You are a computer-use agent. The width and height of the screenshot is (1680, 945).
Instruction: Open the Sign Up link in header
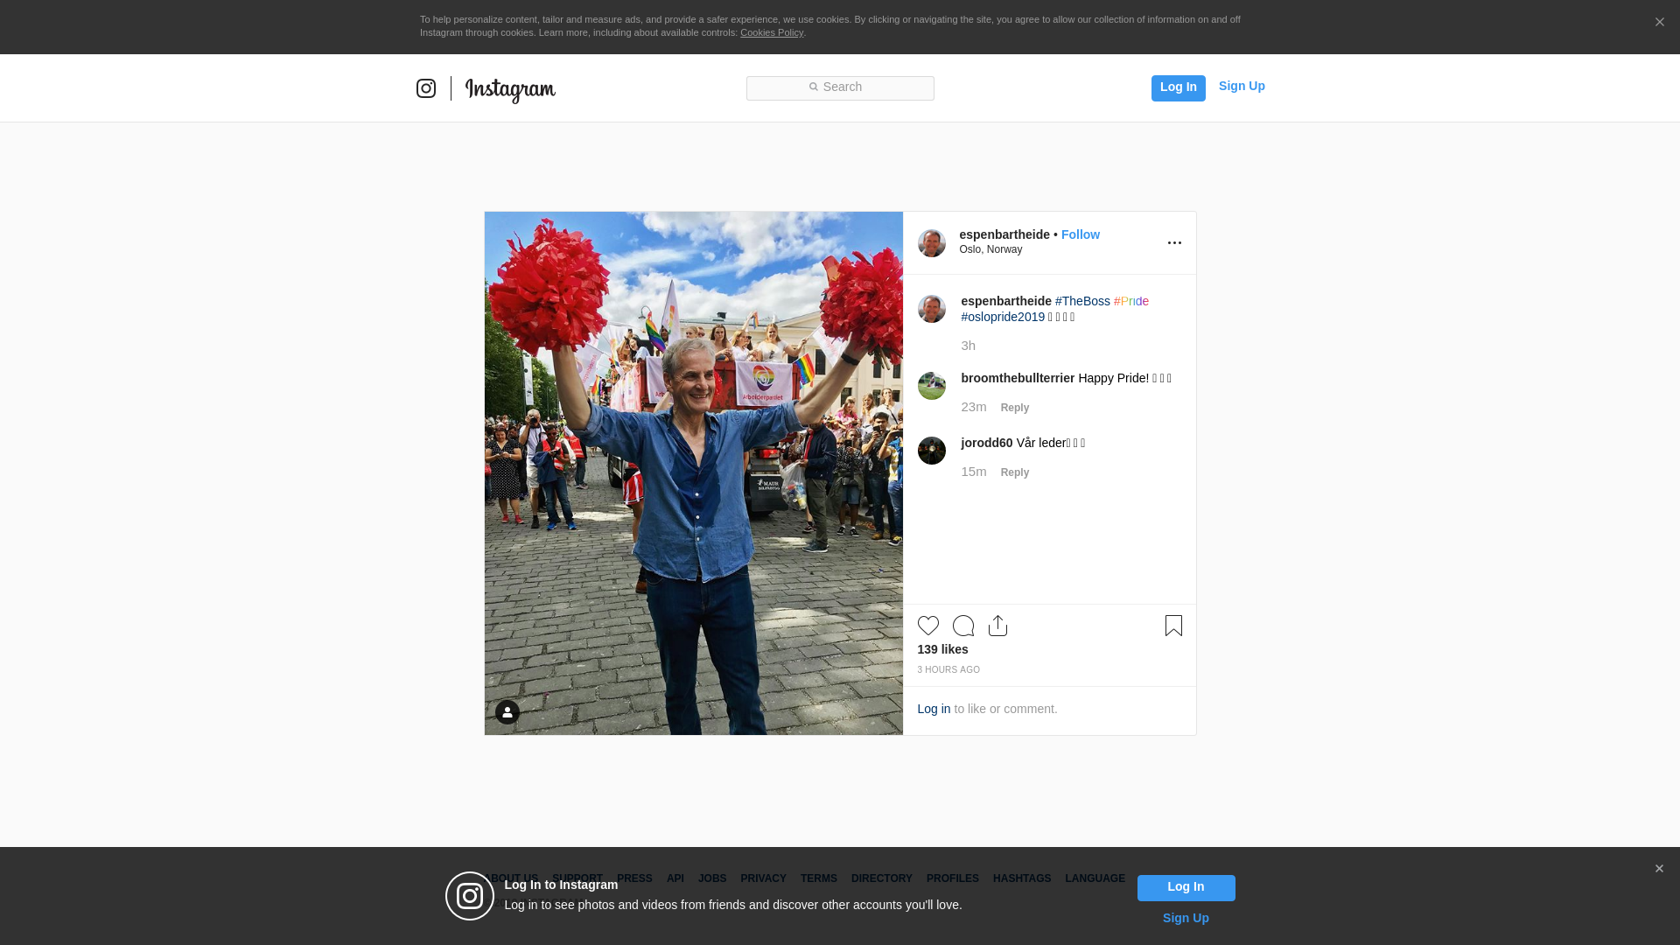1241,86
